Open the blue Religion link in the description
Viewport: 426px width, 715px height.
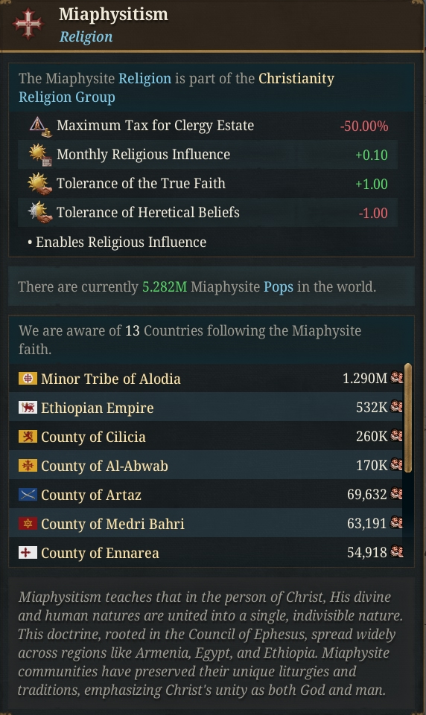pos(144,78)
